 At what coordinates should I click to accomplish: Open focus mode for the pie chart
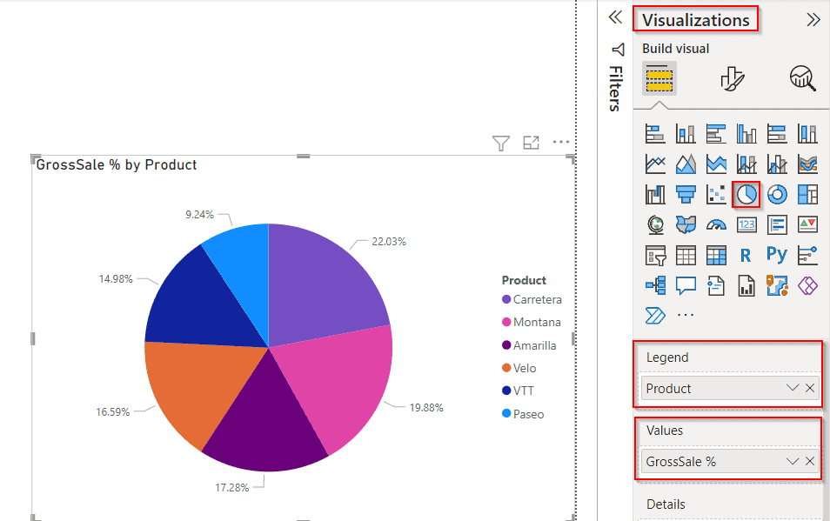pos(531,143)
